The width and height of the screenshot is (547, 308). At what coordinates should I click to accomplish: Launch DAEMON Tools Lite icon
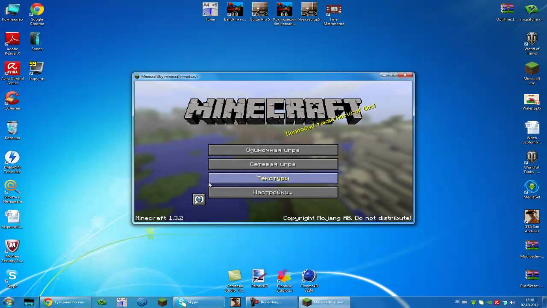[12, 162]
